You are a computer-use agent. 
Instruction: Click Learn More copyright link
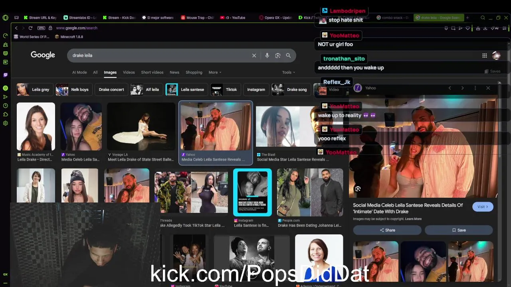point(413,219)
